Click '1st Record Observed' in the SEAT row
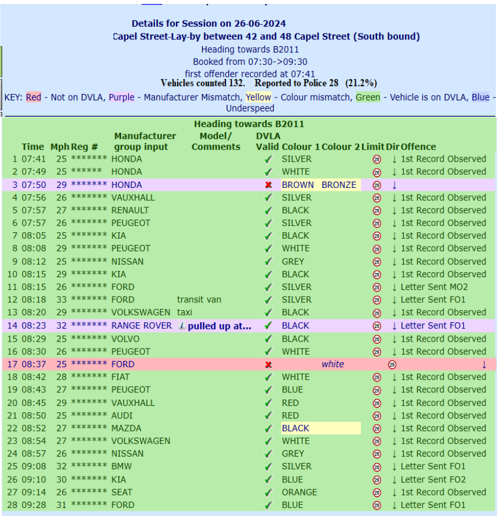 coord(443,493)
